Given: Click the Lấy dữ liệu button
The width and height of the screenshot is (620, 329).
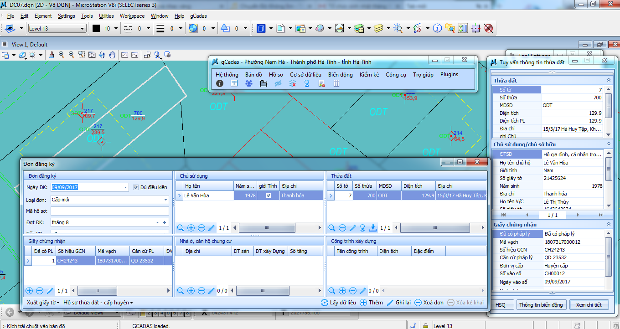Looking at the screenshot, I should 338,303.
